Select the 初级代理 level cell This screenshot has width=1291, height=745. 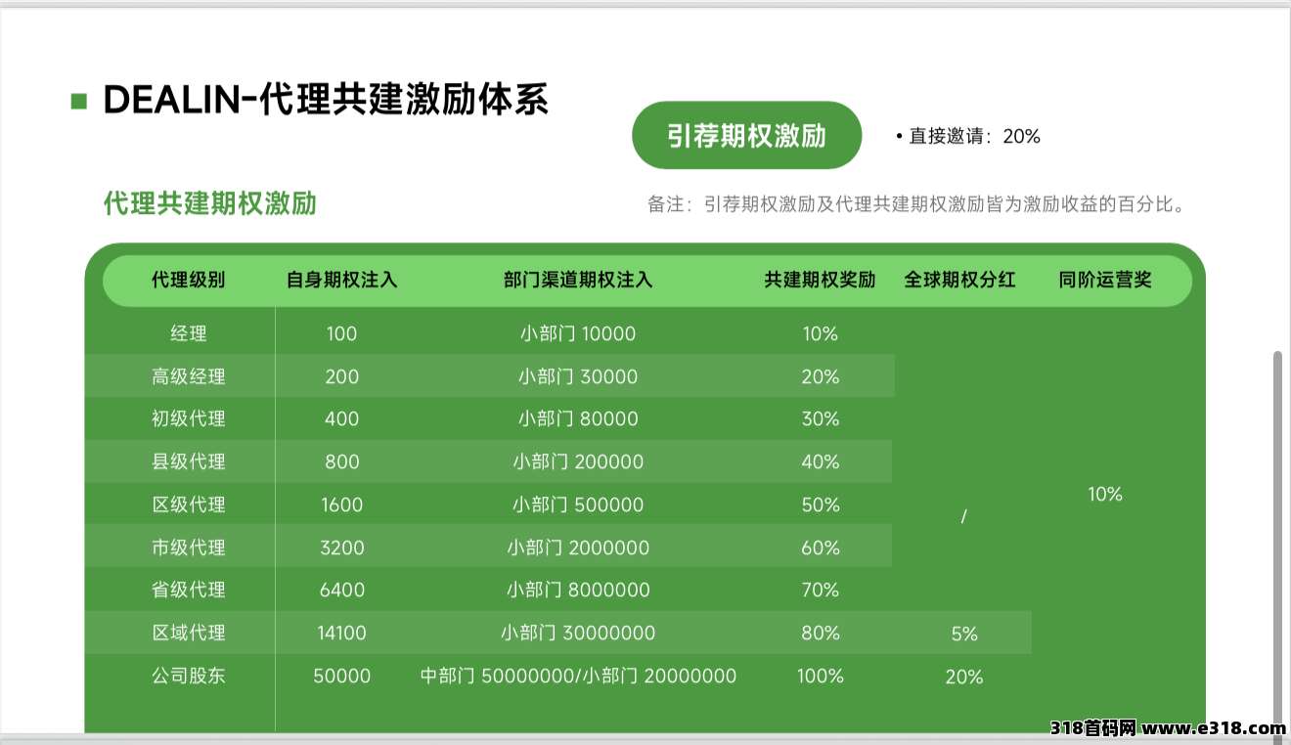(x=188, y=418)
